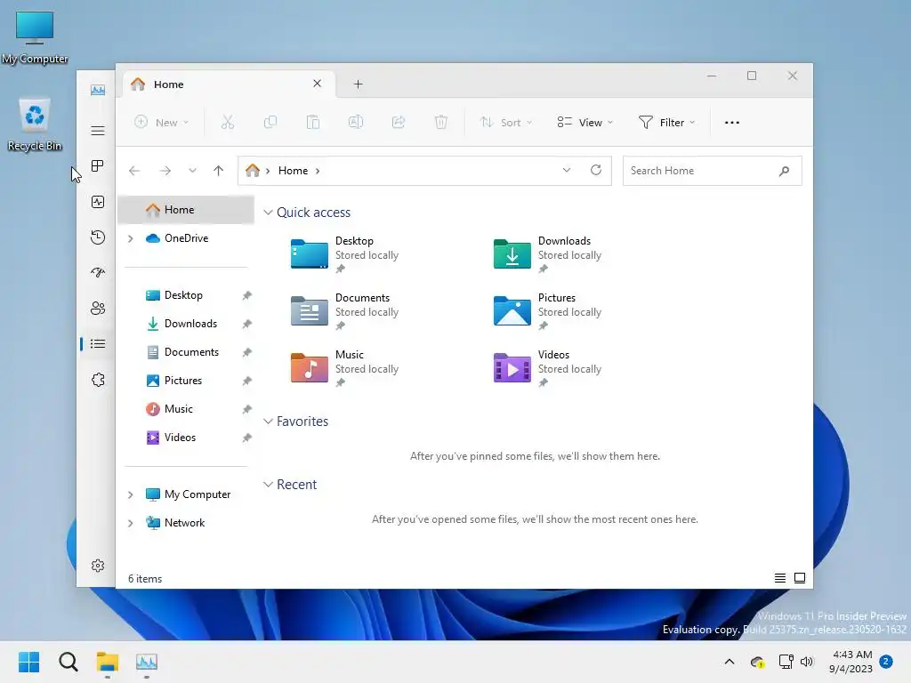Open Task Manager Processes page icon
Image resolution: width=911 pixels, height=683 pixels.
(x=98, y=166)
